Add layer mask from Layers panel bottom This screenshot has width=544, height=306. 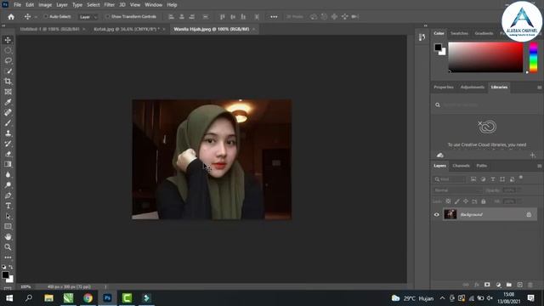(x=487, y=285)
